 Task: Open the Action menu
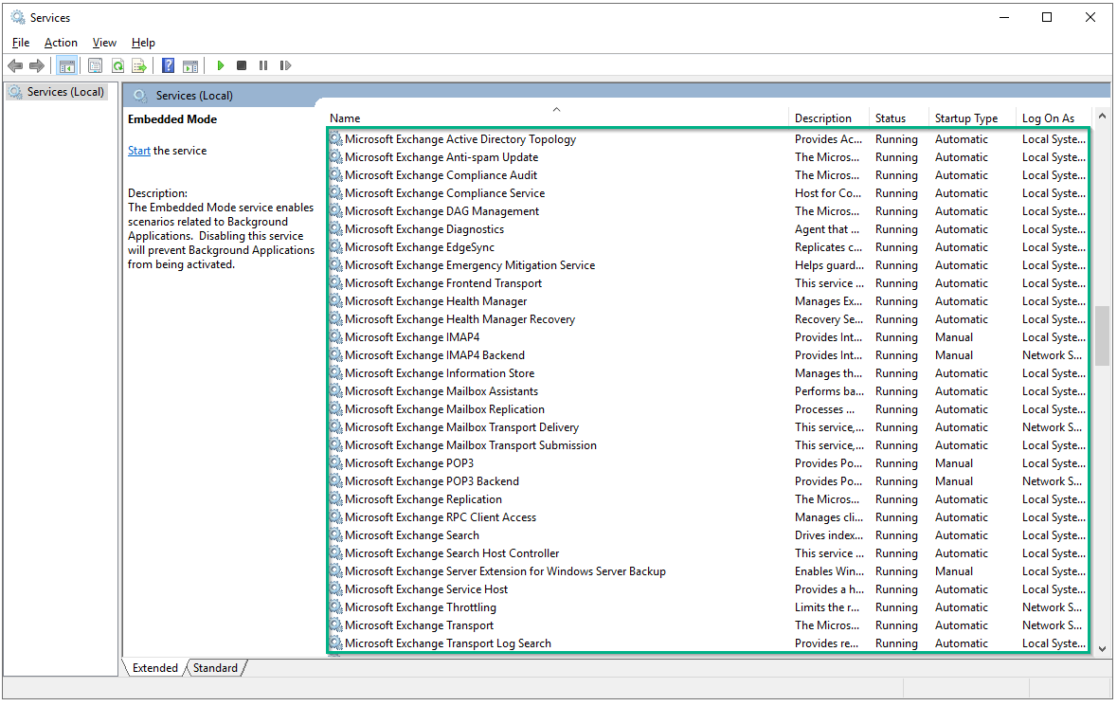point(61,43)
